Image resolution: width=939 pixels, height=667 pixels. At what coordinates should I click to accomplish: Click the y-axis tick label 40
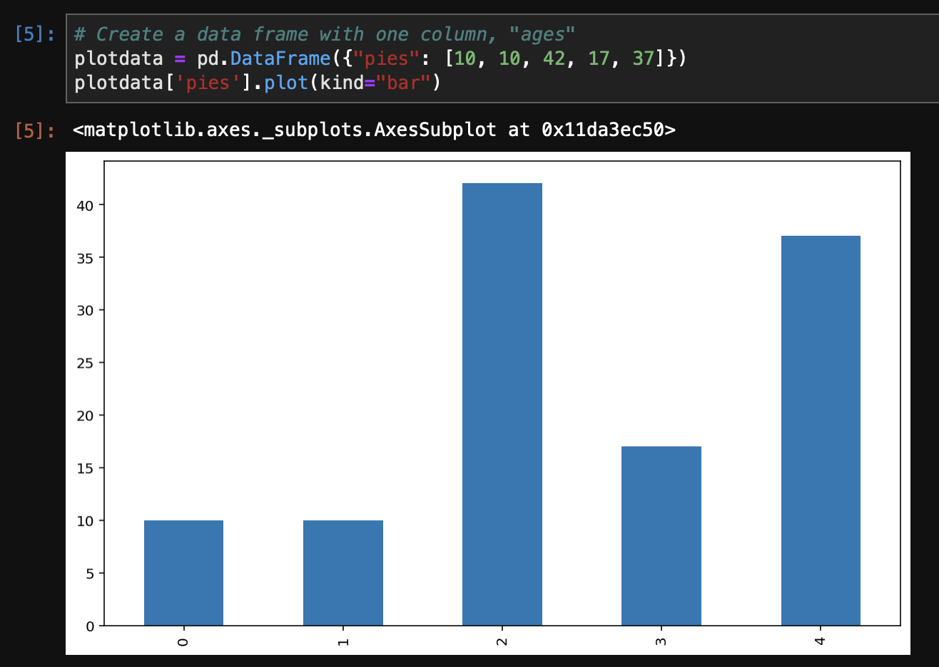(85, 205)
